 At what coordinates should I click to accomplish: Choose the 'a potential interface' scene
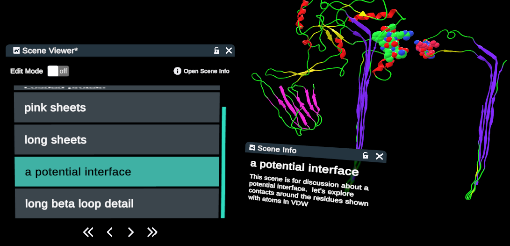(x=117, y=172)
